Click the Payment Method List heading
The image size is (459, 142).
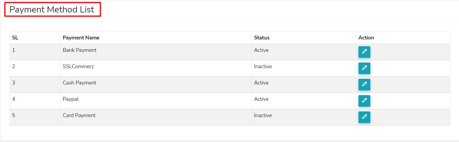point(52,9)
